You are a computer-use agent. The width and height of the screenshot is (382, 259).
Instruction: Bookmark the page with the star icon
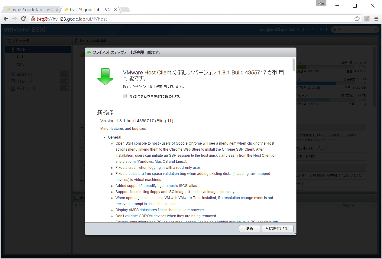pos(357,19)
